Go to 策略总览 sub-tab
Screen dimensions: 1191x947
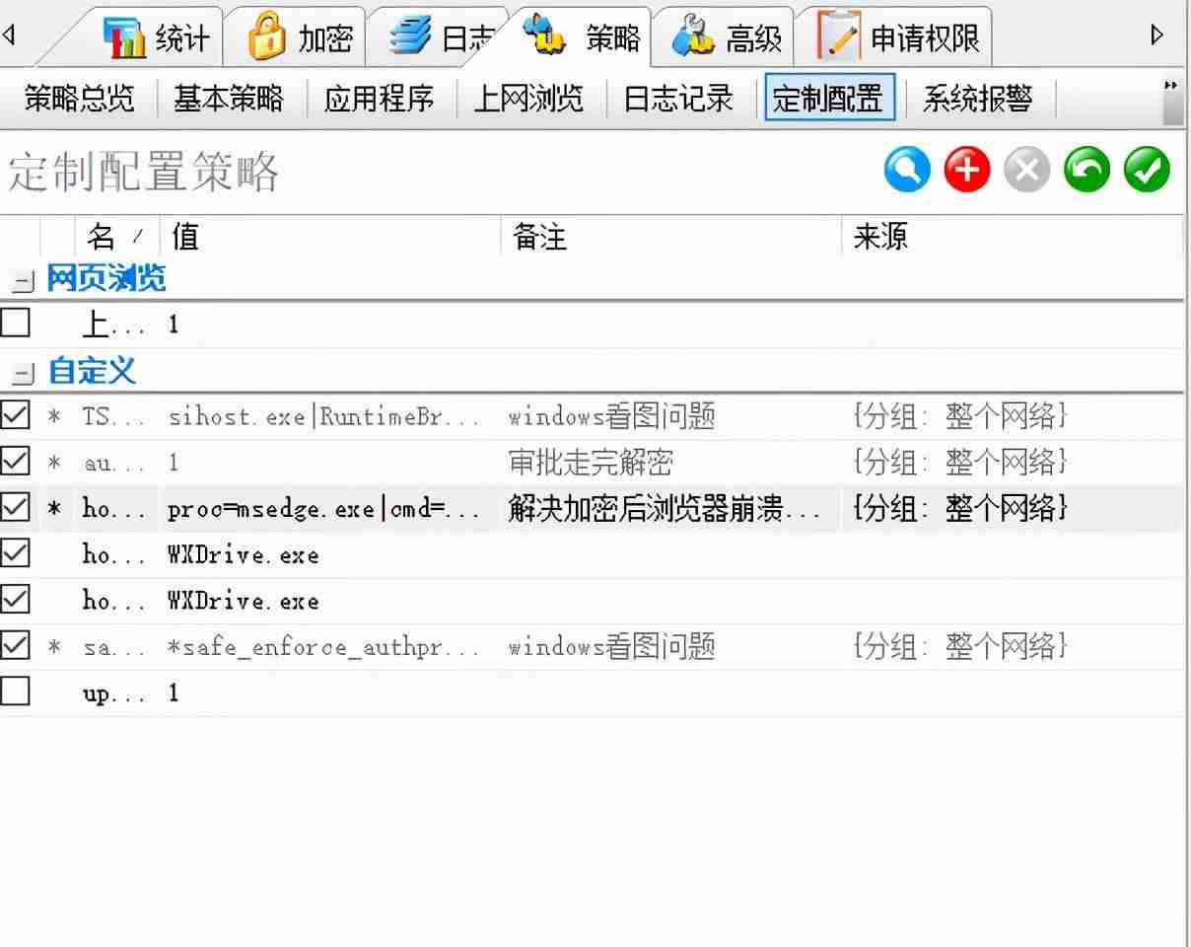pos(79,99)
